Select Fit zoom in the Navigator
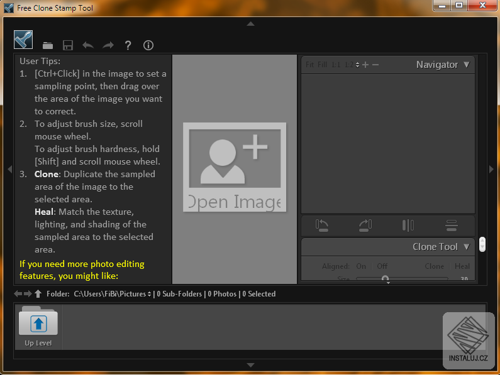This screenshot has height=375, width=500. [309, 65]
